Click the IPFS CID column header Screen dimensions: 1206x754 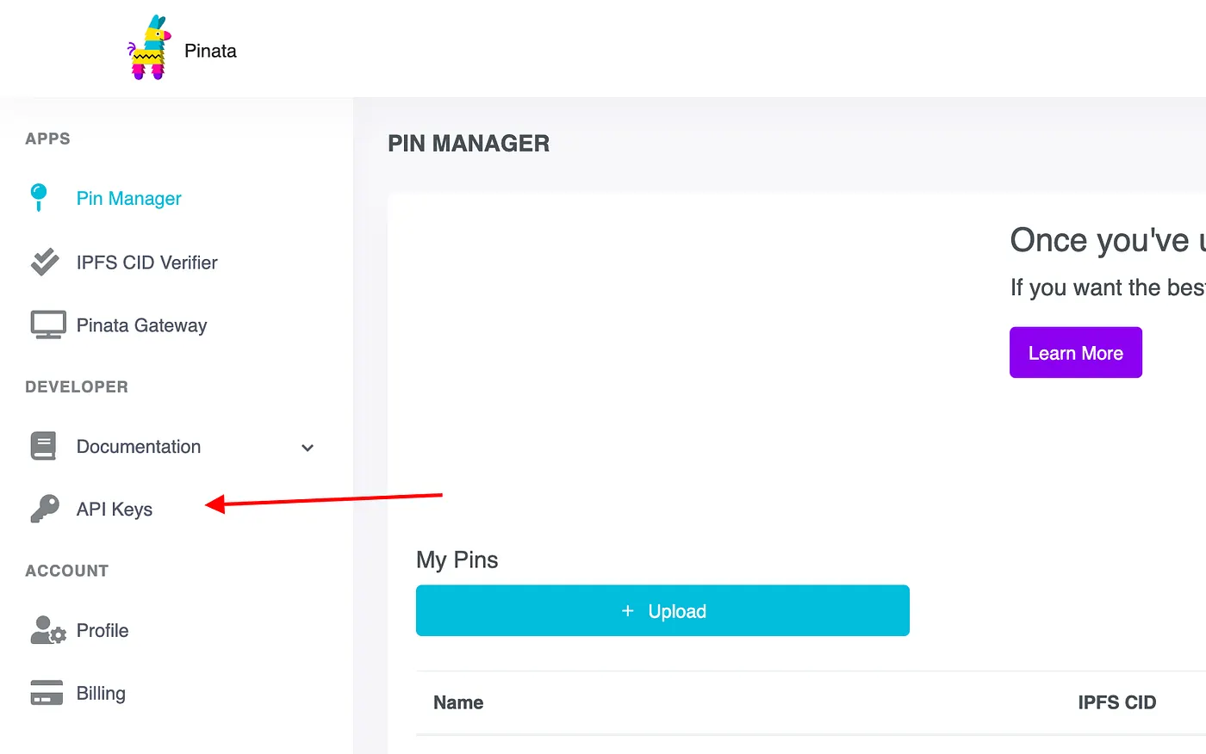coord(1116,703)
